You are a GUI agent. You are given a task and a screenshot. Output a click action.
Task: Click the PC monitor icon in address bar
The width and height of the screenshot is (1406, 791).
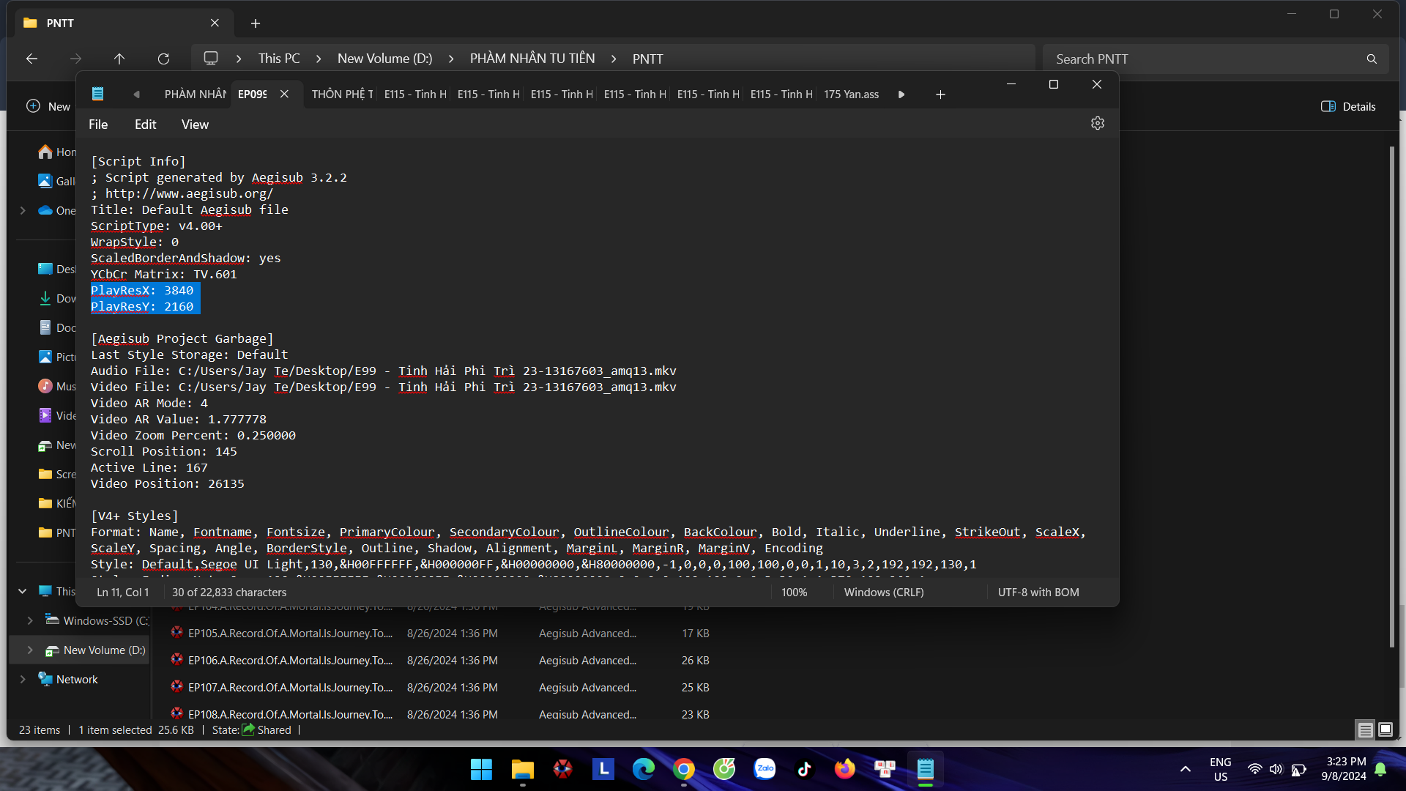[211, 59]
